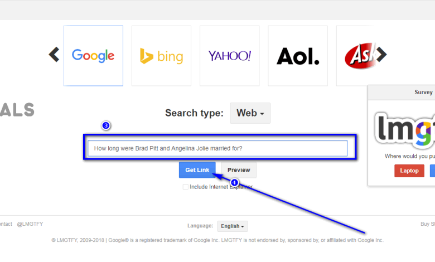Click the search question input field

coord(217,148)
